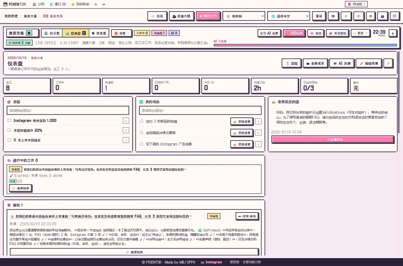Open the 粉彩粉 theme dropdown
The height and width of the screenshot is (266, 403).
[244, 16]
